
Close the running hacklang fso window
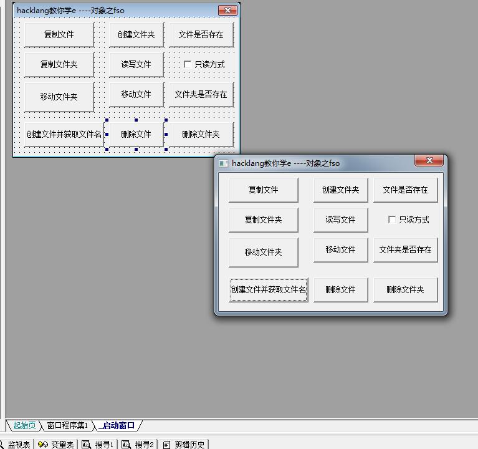tap(429, 160)
